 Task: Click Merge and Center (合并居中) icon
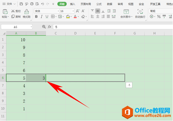click(126, 12)
